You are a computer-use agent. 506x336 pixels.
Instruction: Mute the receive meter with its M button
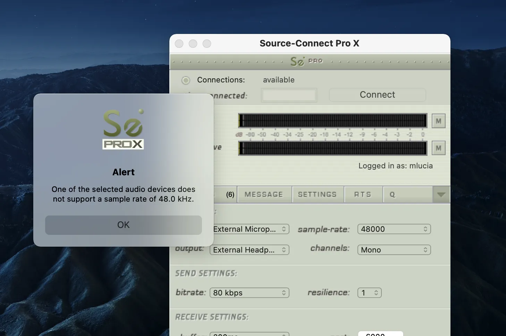[x=439, y=148]
